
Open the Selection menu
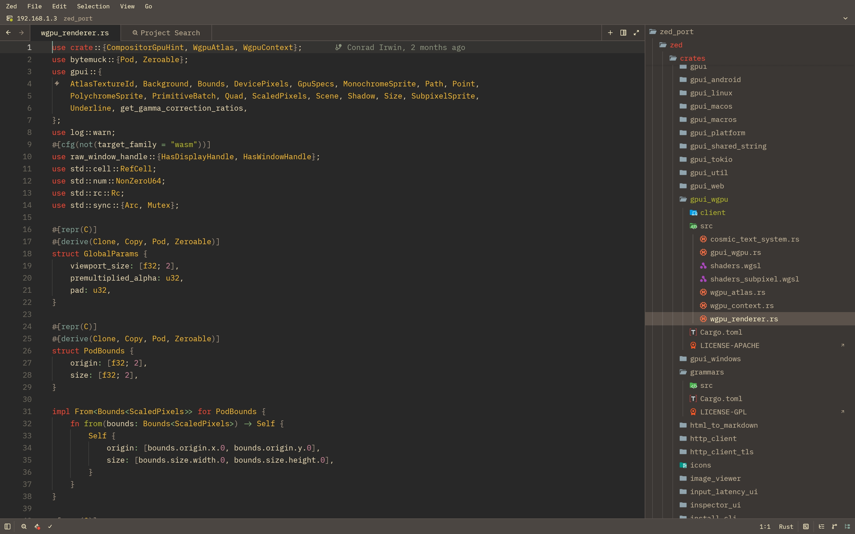(x=93, y=6)
